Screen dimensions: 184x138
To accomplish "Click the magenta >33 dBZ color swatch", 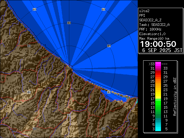I will (x=158, y=64).
